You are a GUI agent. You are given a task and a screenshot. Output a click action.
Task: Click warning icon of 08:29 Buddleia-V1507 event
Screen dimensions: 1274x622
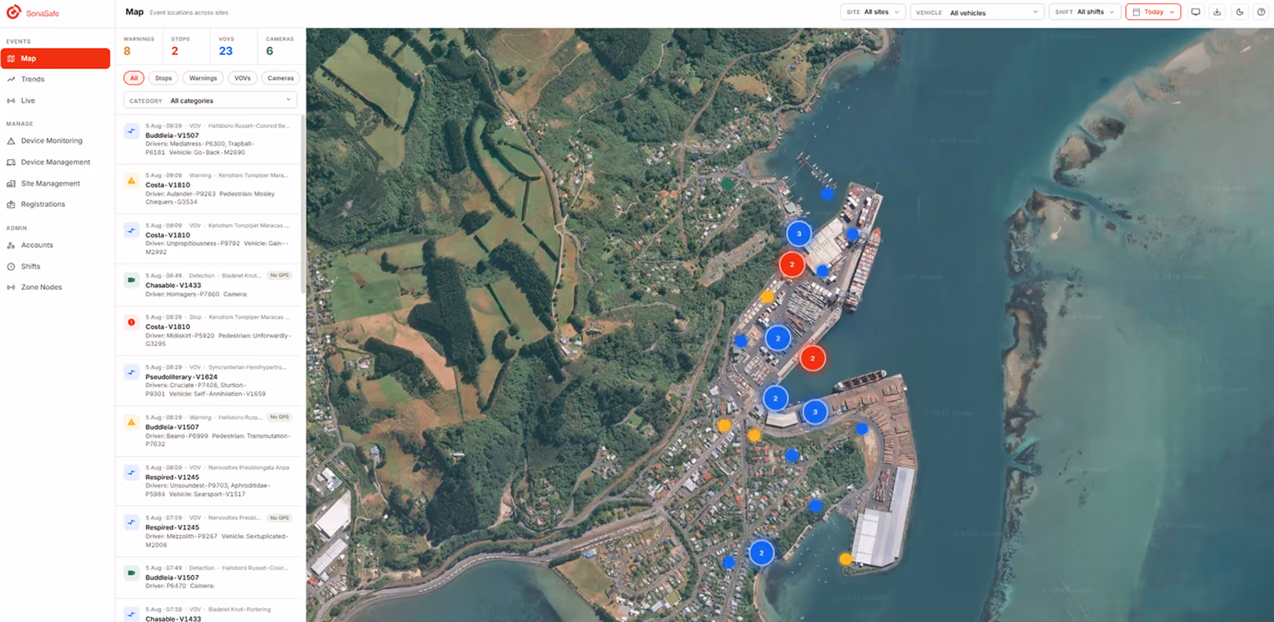tap(132, 422)
